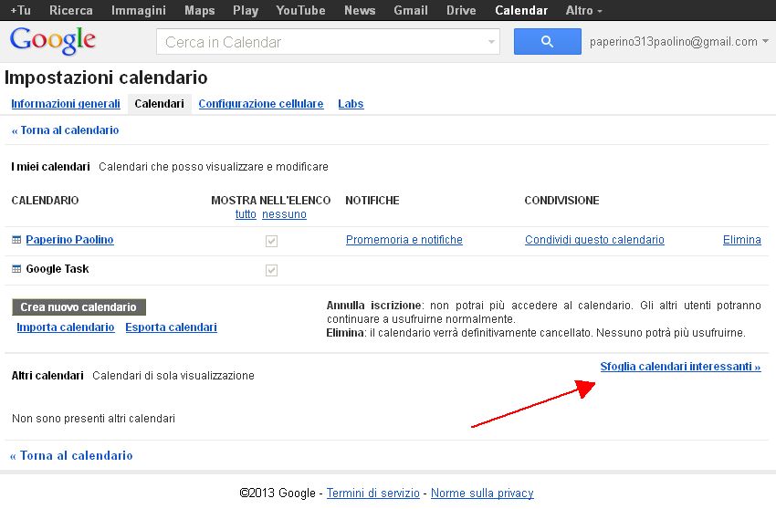This screenshot has width=776, height=509.
Task: Select the Calendari tab
Action: point(160,104)
